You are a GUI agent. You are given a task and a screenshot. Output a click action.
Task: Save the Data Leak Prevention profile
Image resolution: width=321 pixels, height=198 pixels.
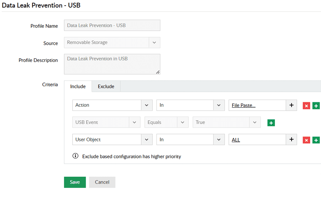[75, 182]
